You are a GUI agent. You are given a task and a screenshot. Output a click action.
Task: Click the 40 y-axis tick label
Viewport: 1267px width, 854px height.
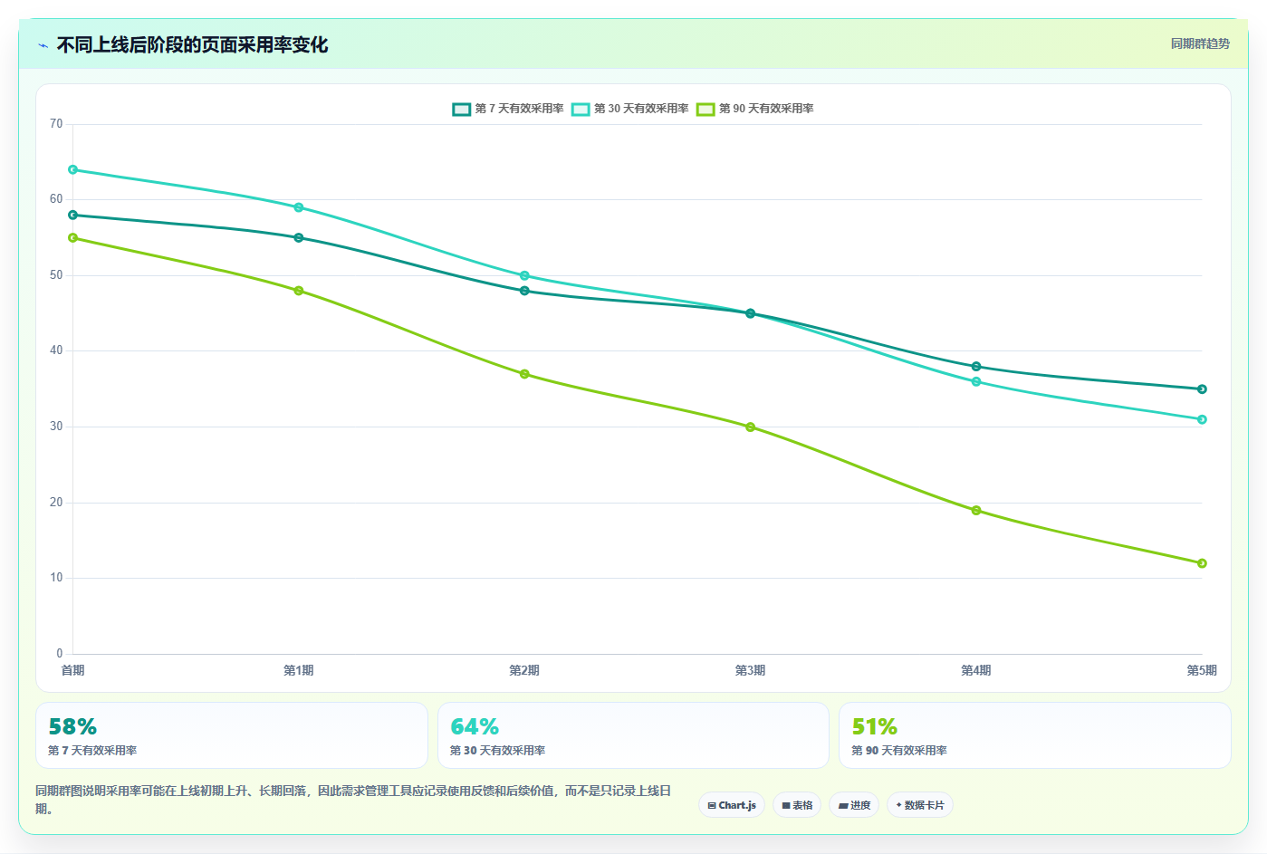pyautogui.click(x=56, y=350)
